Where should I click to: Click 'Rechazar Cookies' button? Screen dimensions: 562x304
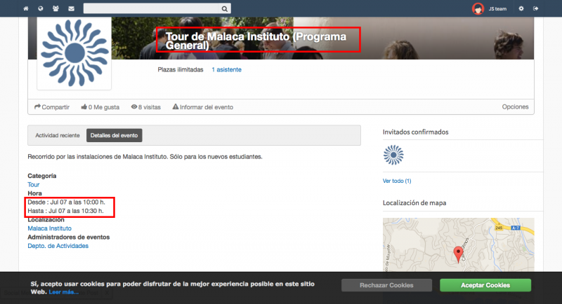point(386,285)
